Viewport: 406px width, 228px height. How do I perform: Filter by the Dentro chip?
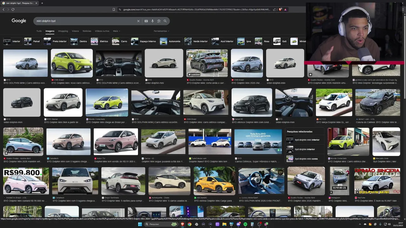tap(79, 41)
